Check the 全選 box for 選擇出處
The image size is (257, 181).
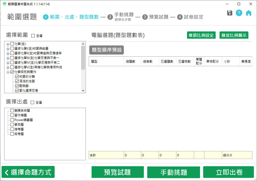coord(33,103)
